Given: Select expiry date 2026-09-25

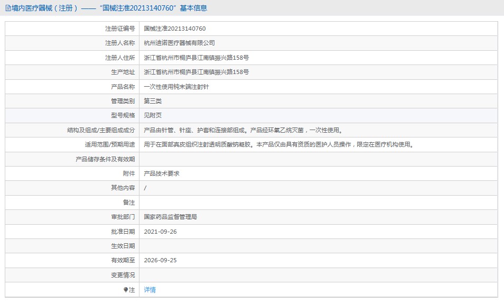Looking at the screenshot, I should pos(161,260).
